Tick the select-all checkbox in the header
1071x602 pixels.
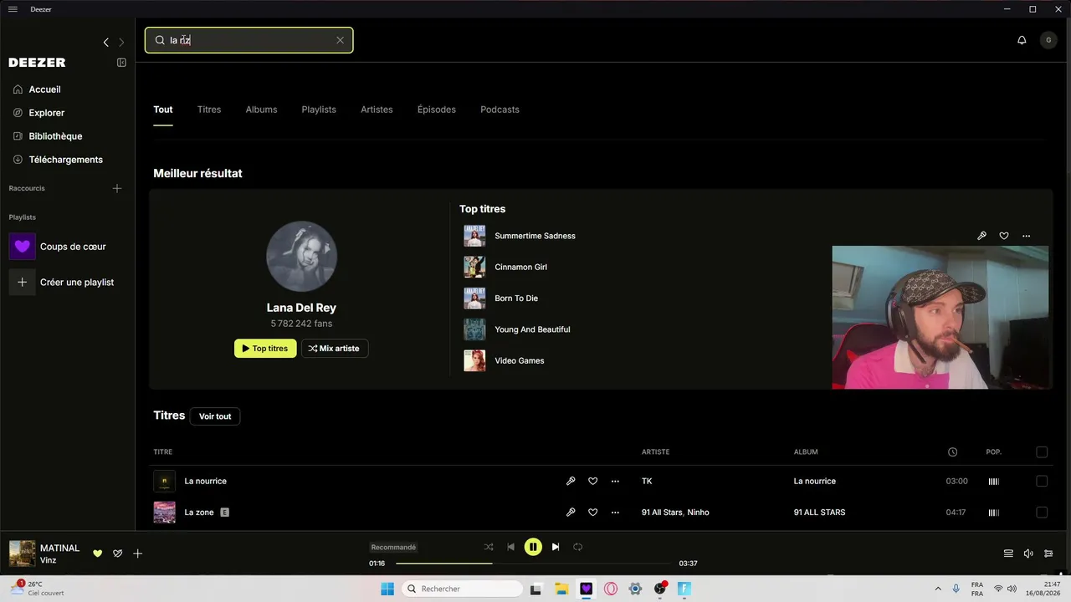click(1042, 452)
